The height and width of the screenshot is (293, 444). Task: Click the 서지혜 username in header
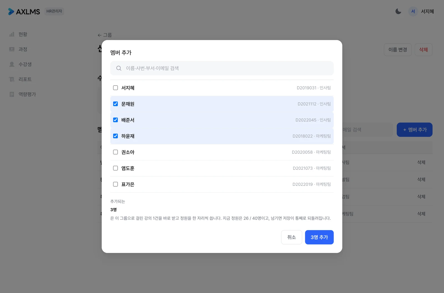(x=427, y=11)
